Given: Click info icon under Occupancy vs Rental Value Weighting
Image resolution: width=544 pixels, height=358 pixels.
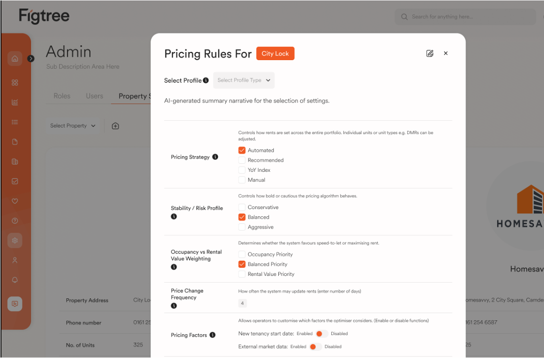Looking at the screenshot, I should (x=174, y=267).
